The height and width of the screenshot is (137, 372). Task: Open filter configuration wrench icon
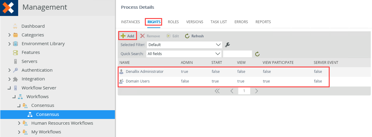[228, 45]
